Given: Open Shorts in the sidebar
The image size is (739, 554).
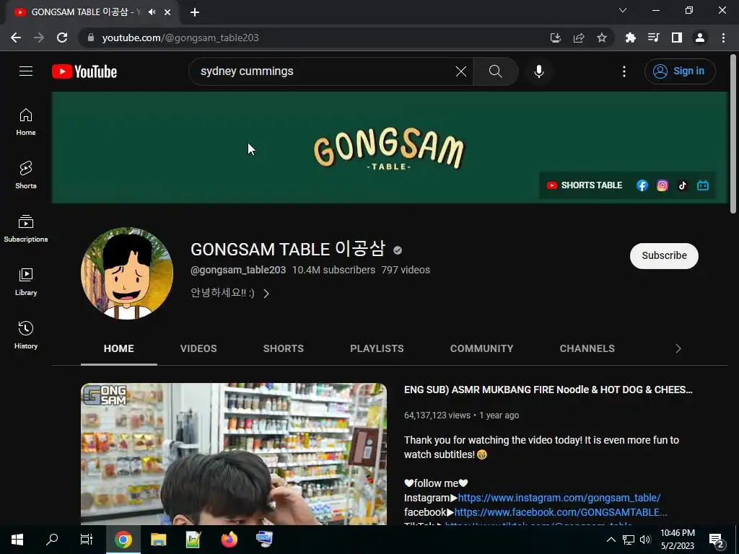Looking at the screenshot, I should tap(26, 175).
